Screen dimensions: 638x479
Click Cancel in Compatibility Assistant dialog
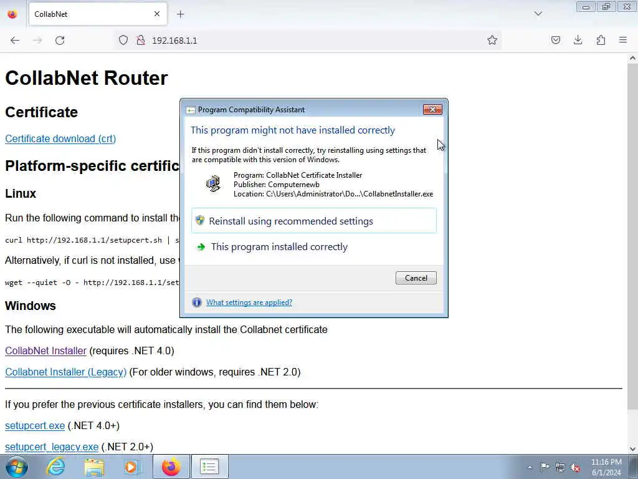[416, 278]
